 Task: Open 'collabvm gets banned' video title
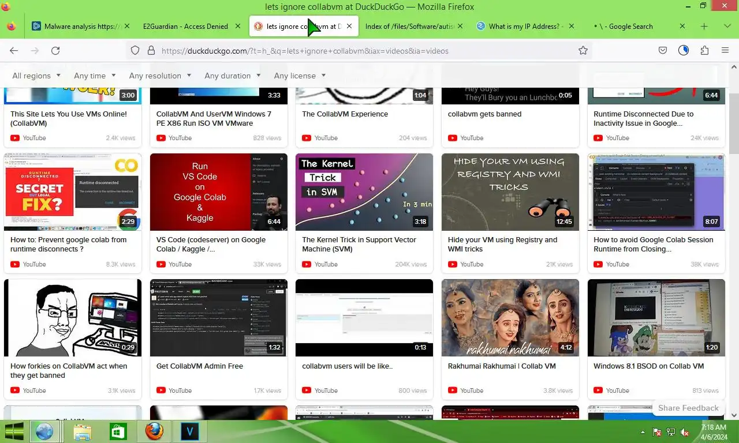[484, 114]
